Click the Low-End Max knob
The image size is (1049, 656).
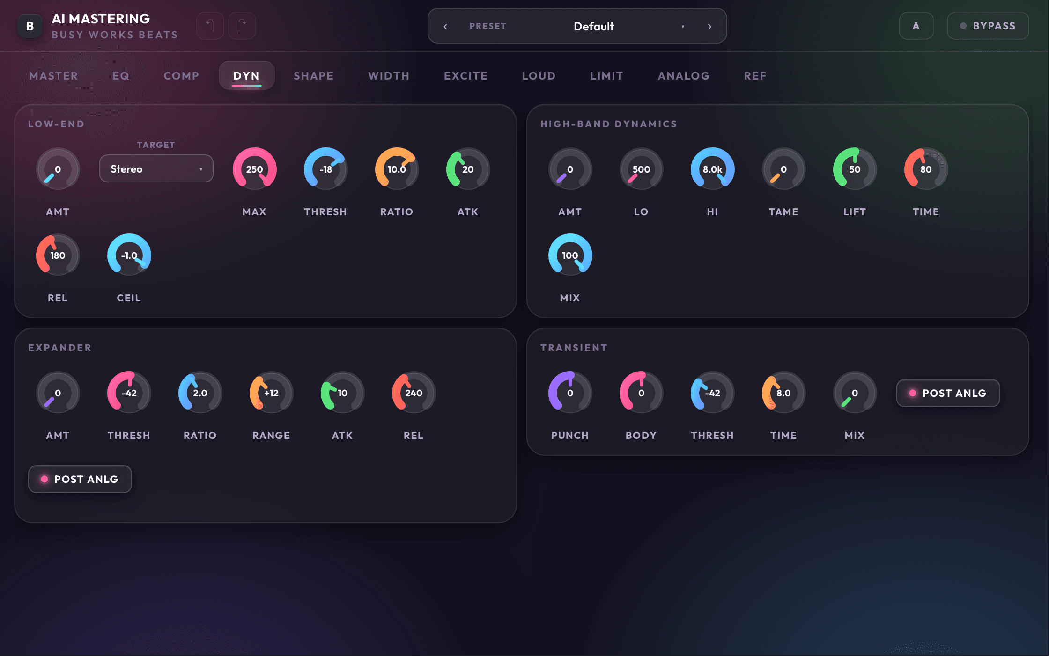pyautogui.click(x=255, y=169)
